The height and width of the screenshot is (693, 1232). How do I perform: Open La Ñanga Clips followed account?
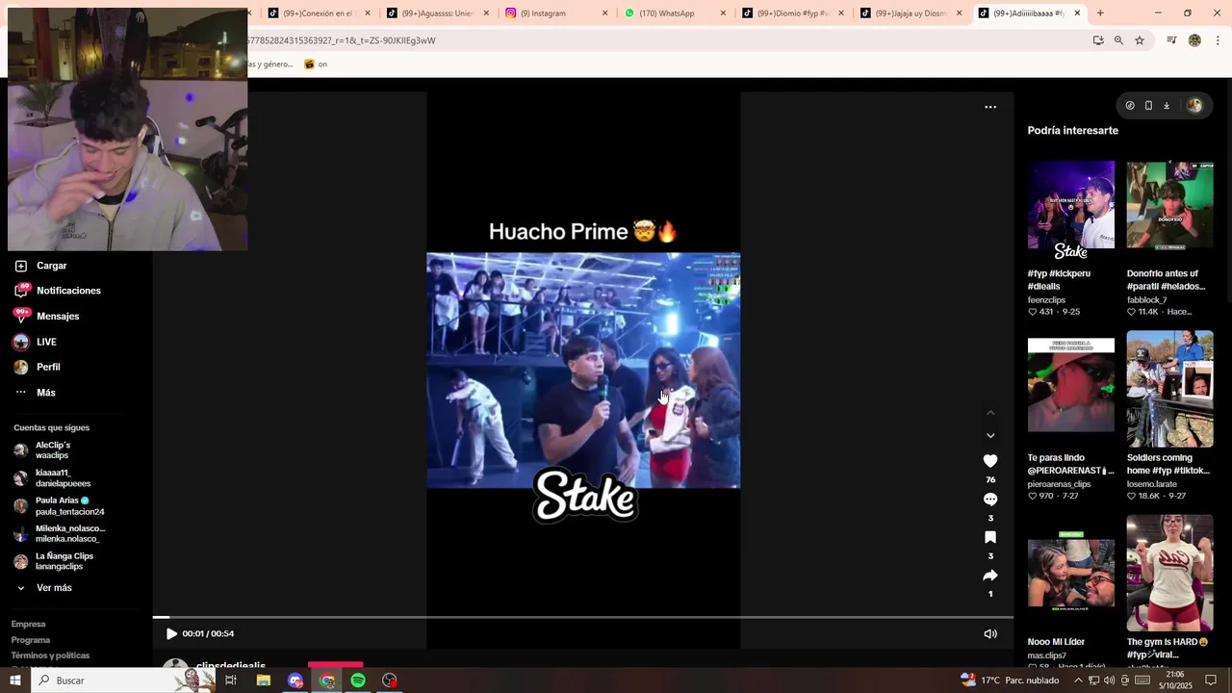53,561
